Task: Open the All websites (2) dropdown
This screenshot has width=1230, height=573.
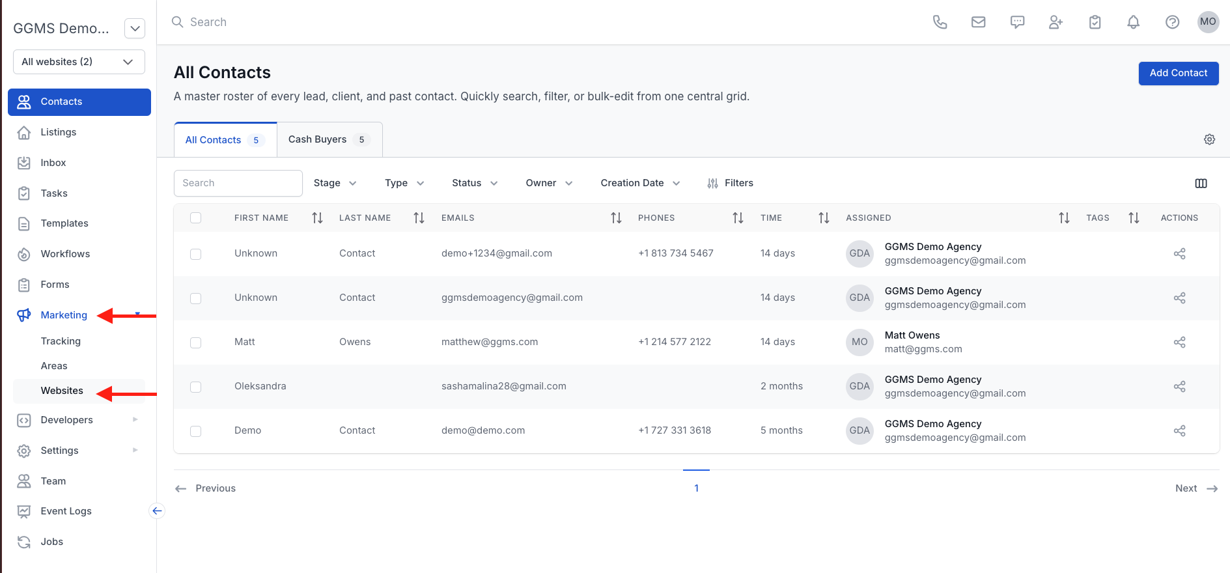Action: pyautogui.click(x=79, y=62)
